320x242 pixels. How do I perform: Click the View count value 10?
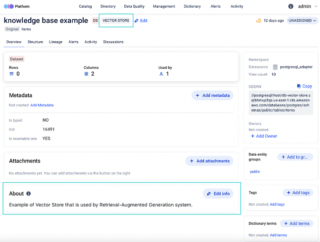pyautogui.click(x=274, y=74)
